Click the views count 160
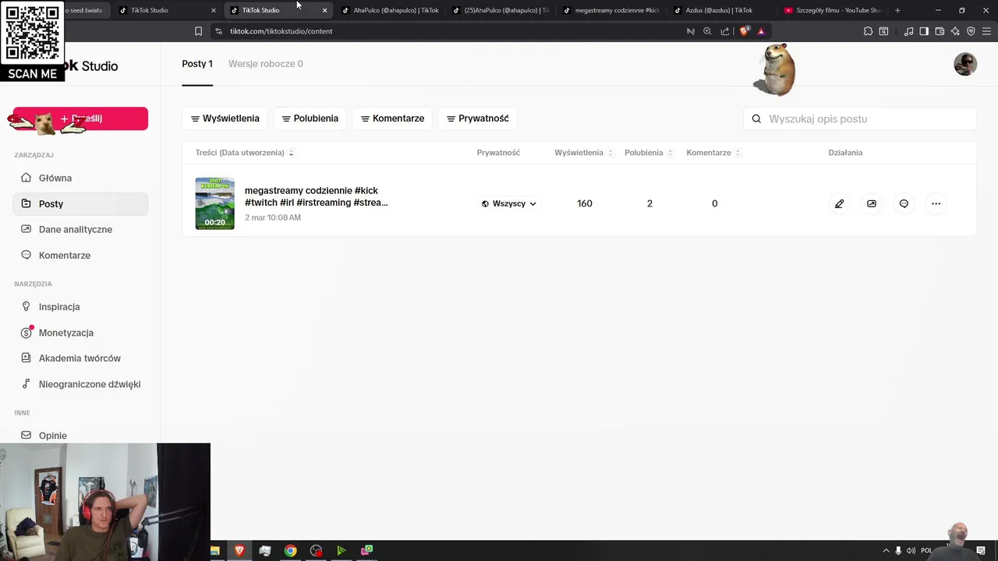This screenshot has width=998, height=561. [x=585, y=203]
